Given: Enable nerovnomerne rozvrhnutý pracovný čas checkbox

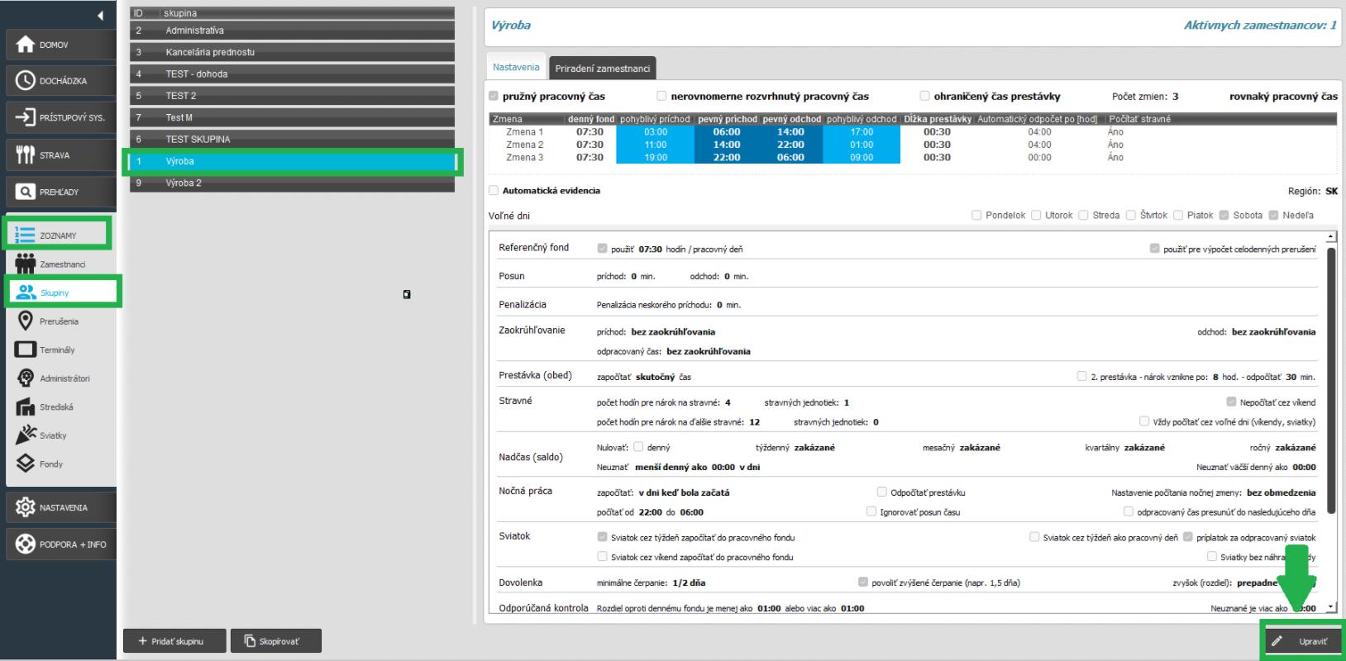Looking at the screenshot, I should point(661,96).
